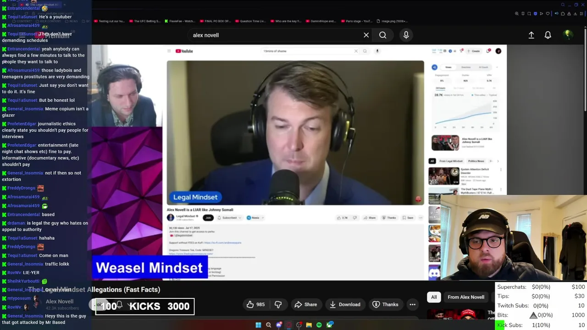The height and width of the screenshot is (330, 587).
Task: Click the small microphone on inner YouTube
Action: pos(377,51)
